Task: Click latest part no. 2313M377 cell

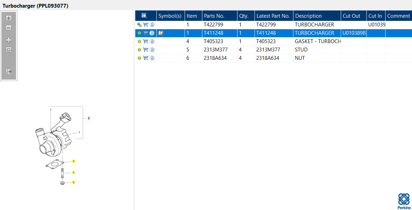Action: (x=274, y=50)
